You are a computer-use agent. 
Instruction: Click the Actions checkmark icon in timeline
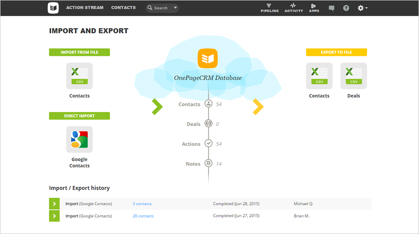point(209,143)
